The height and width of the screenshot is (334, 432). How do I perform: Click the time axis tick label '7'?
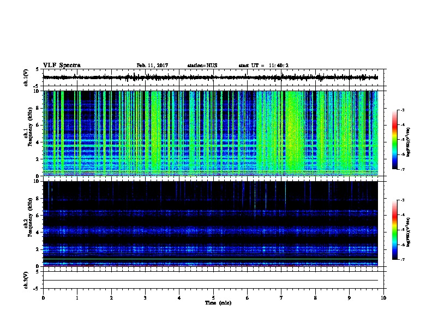[281, 298]
